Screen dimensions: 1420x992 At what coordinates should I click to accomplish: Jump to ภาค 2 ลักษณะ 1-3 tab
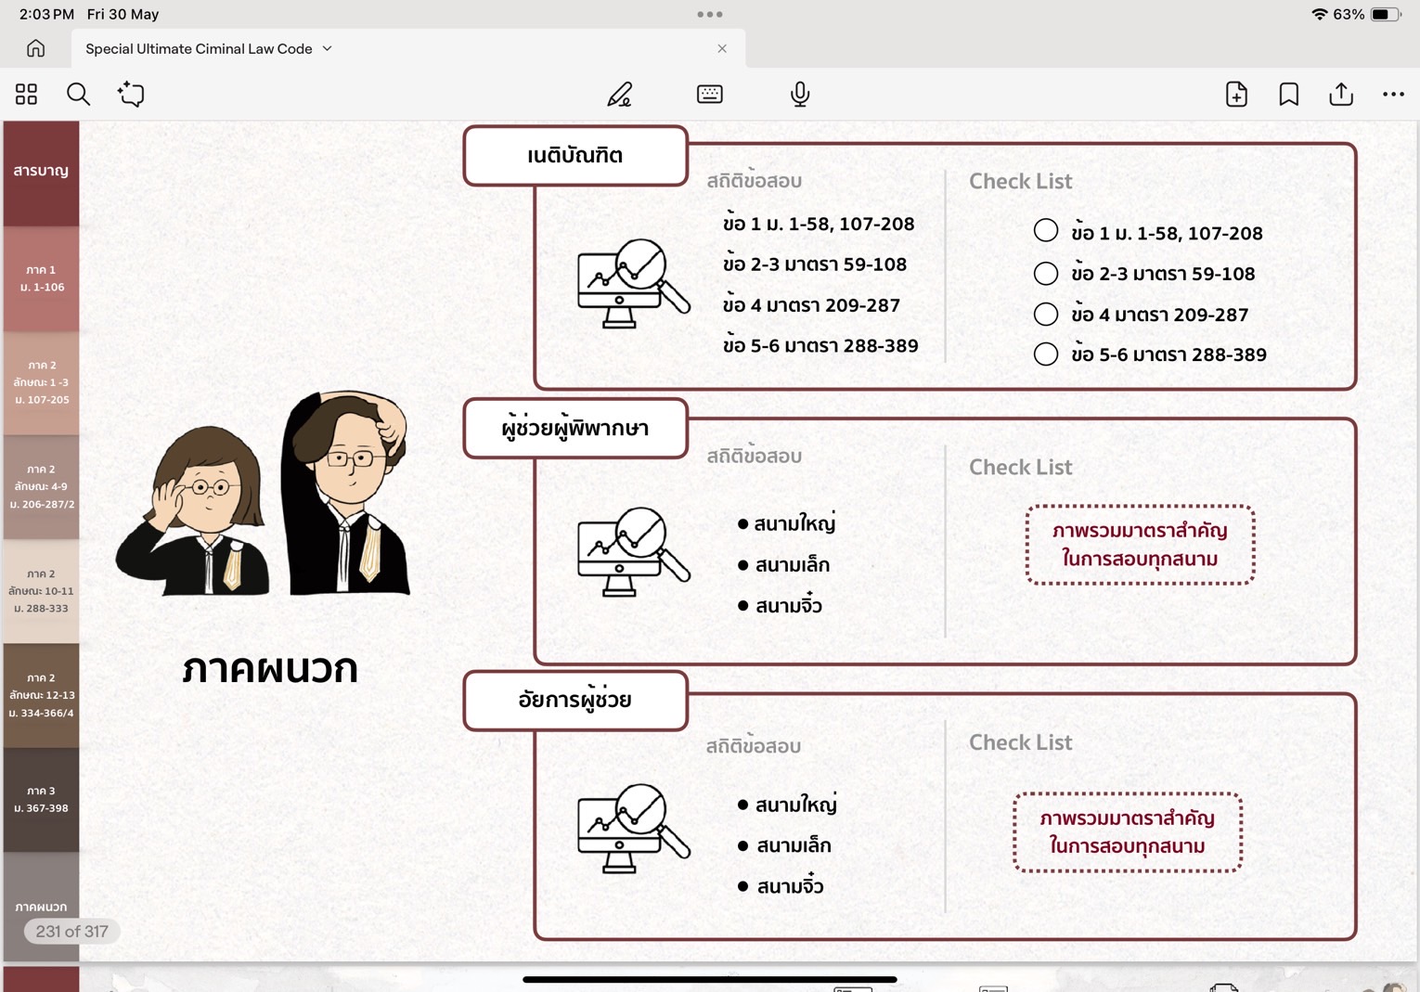coord(41,382)
